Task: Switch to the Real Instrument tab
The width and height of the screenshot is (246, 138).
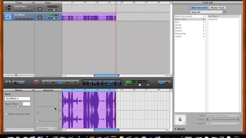Action: pos(199,8)
